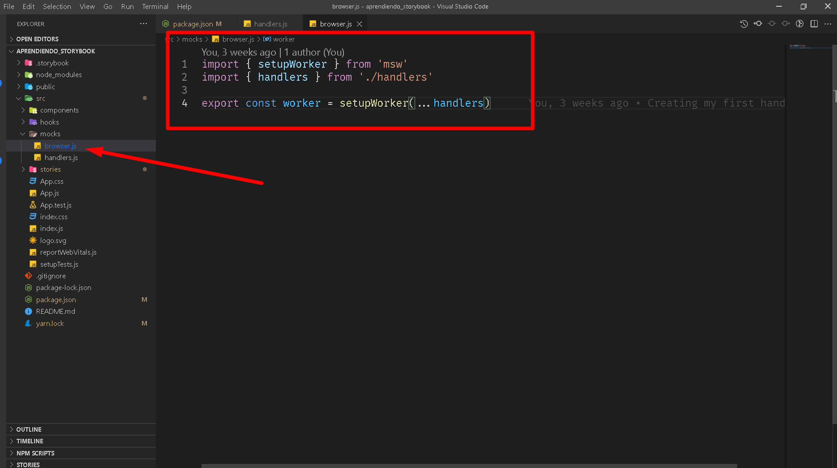The height and width of the screenshot is (468, 837).
Task: Open handlers.js in the file tree
Action: 61,158
